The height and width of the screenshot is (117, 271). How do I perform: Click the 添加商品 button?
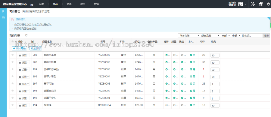point(19,48)
